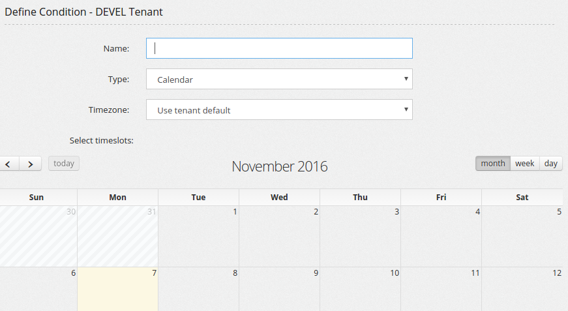The width and height of the screenshot is (568, 311).
Task: Switch calendar to week view
Action: [x=525, y=164]
